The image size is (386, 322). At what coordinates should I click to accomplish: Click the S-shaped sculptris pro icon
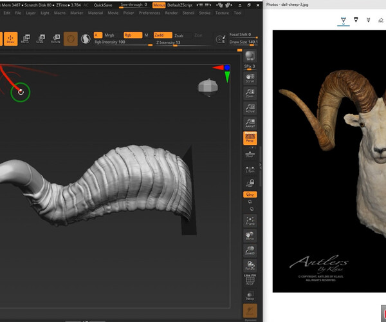click(86, 39)
